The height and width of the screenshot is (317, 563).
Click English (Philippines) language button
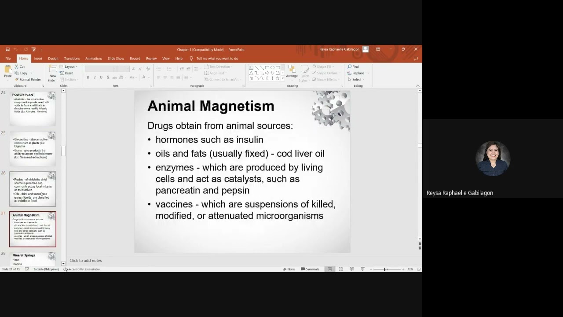tap(46, 269)
